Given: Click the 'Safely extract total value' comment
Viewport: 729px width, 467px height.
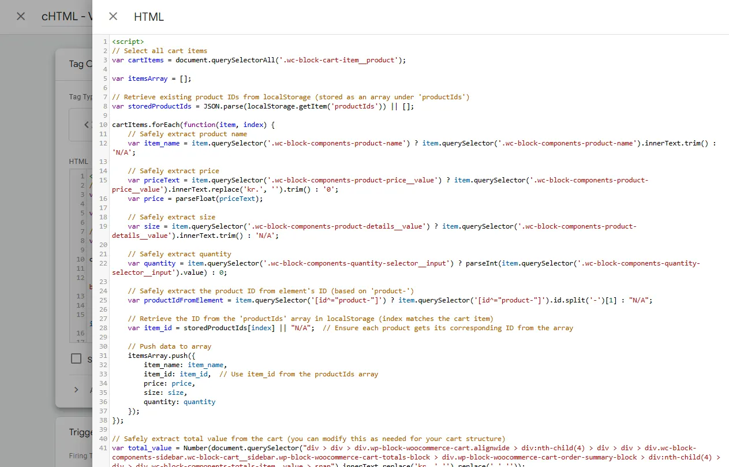Looking at the screenshot, I should 308,439.
